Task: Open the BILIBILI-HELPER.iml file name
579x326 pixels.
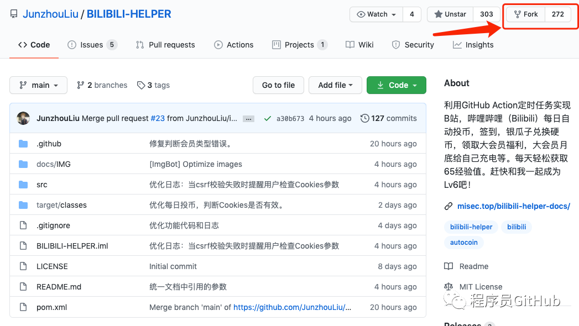Action: pos(72,246)
